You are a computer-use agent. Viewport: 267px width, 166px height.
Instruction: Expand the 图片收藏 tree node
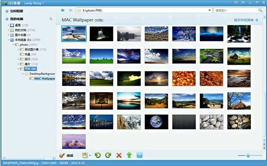[x=8, y=35]
